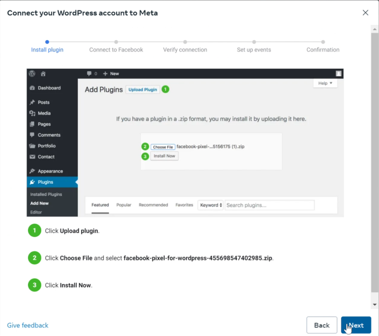Click the Search plugins input field
This screenshot has height=336, width=379.
269,205
